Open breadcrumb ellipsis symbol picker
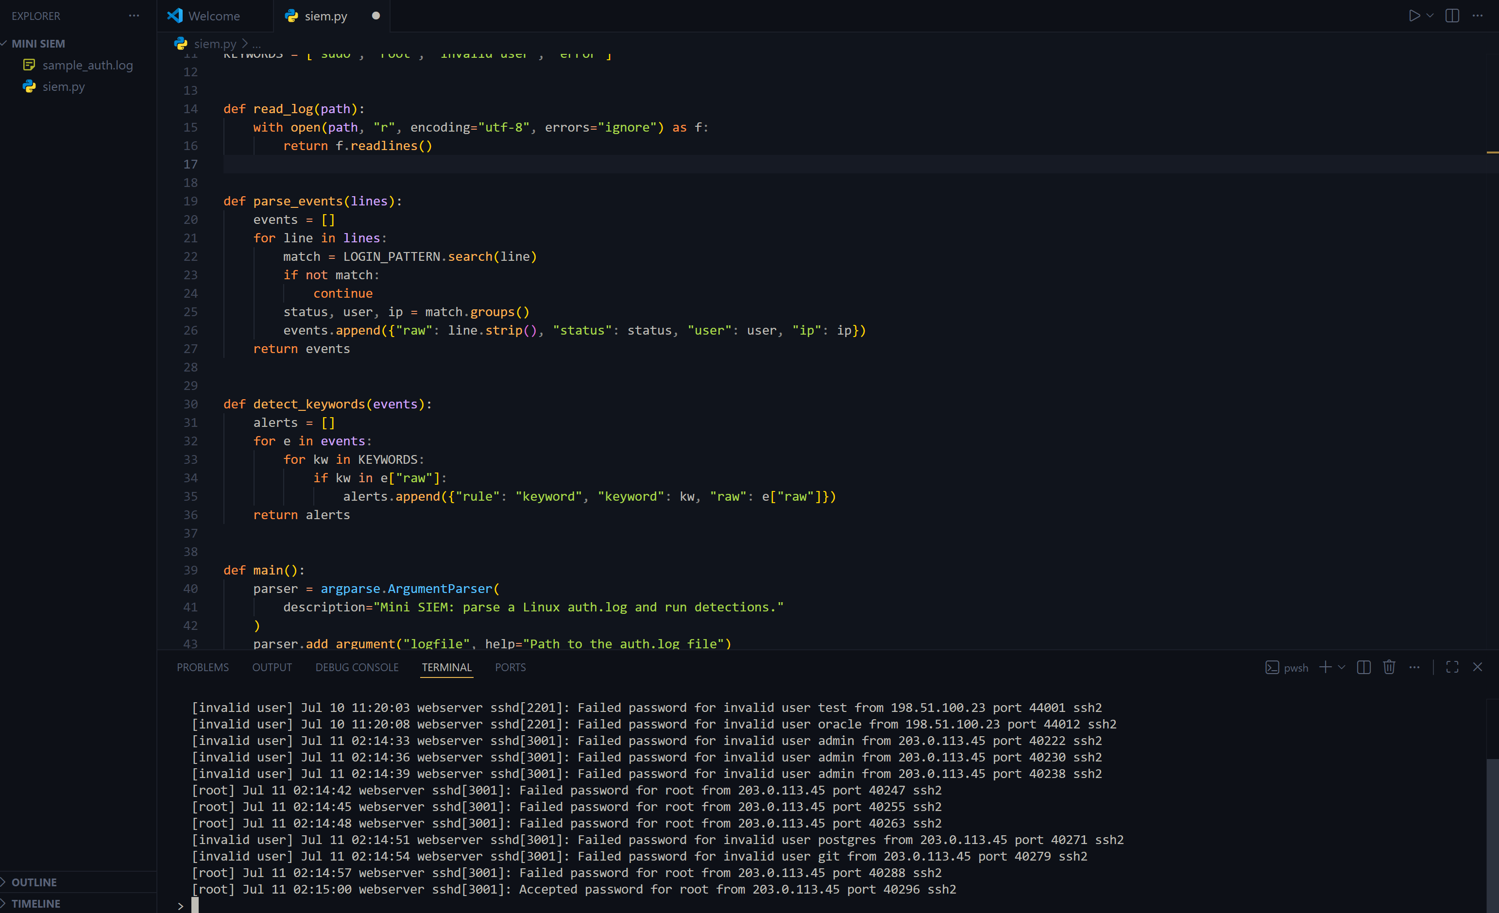 [x=256, y=44]
